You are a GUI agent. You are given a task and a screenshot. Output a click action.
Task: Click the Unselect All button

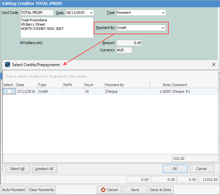pos(44,169)
